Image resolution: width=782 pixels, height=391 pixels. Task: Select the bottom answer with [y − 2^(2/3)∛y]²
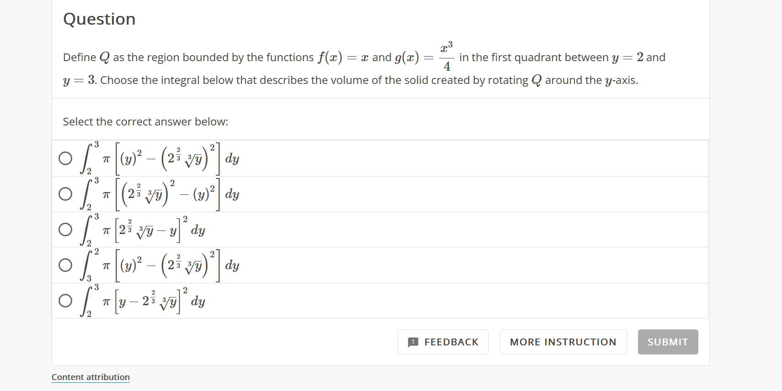[x=65, y=301]
